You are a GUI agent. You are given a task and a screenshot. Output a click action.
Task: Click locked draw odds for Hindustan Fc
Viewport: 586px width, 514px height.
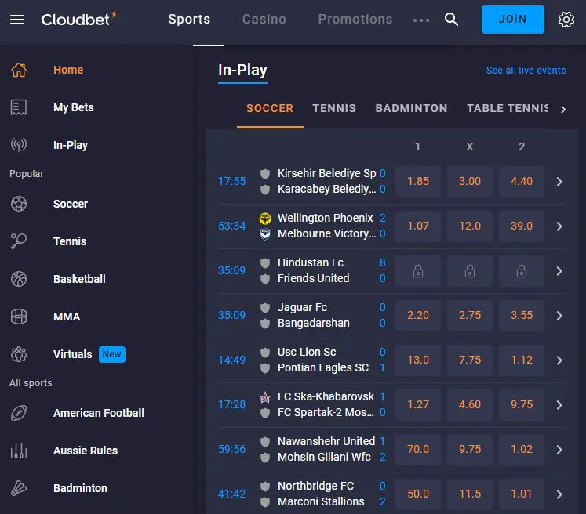pos(470,271)
